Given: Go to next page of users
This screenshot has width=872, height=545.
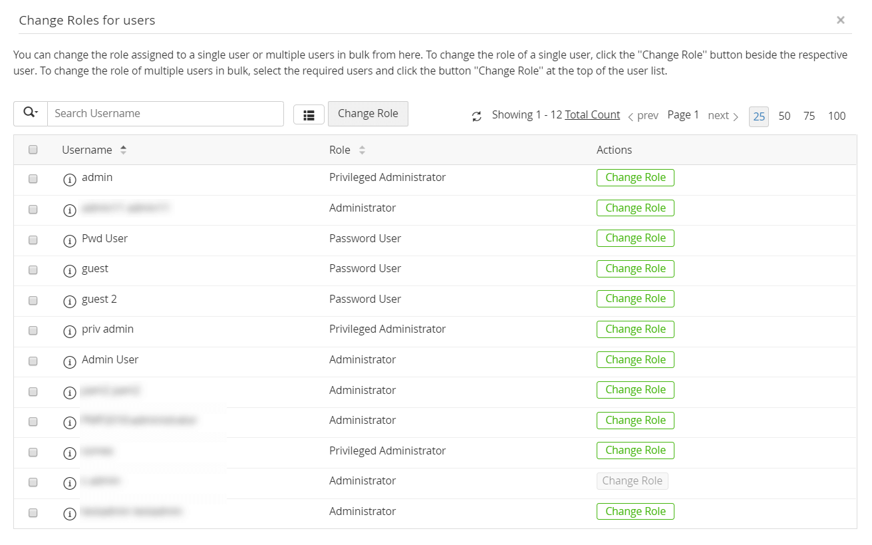Looking at the screenshot, I should [x=723, y=116].
